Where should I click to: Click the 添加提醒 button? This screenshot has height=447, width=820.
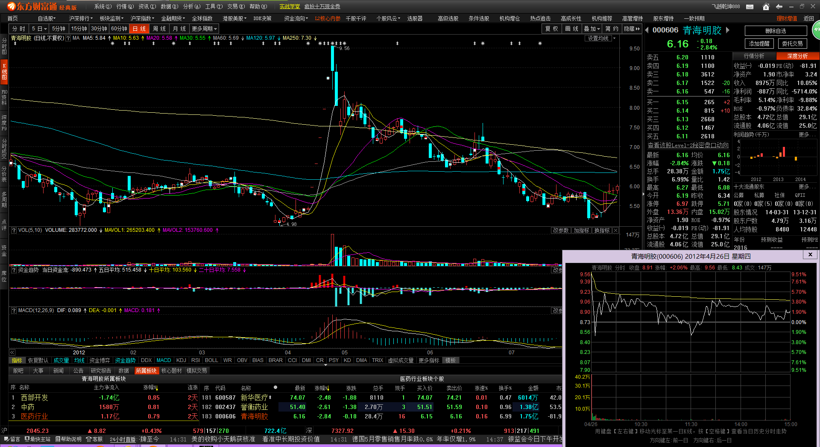(x=759, y=44)
